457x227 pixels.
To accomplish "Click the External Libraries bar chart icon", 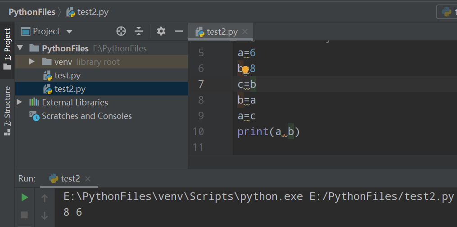I will [x=34, y=102].
